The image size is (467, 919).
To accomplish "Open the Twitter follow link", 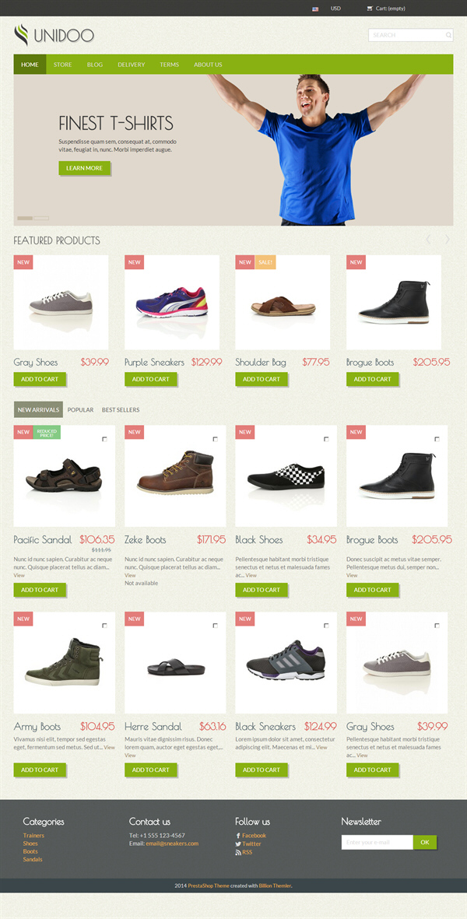I will (251, 844).
